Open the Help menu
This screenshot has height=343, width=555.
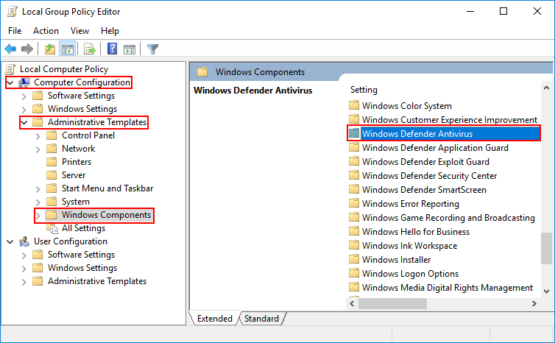tap(110, 31)
